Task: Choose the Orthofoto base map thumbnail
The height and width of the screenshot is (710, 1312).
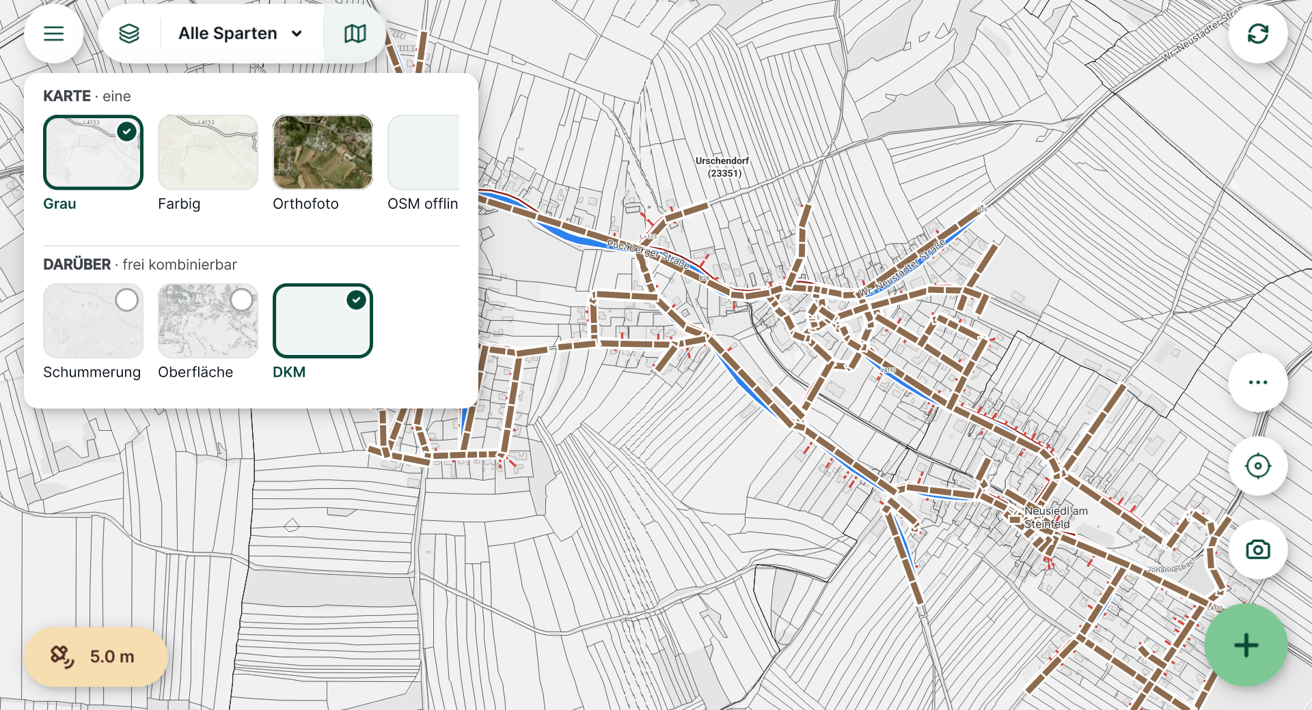Action: coord(323,152)
